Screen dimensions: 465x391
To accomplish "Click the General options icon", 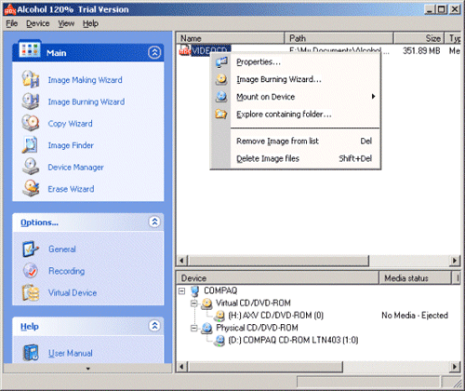I will 31,249.
